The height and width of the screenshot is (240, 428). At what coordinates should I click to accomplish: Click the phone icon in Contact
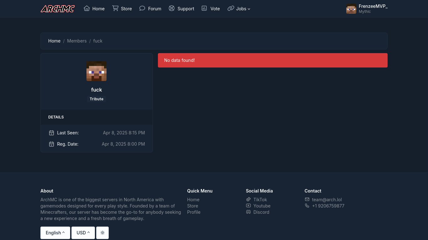click(x=307, y=206)
